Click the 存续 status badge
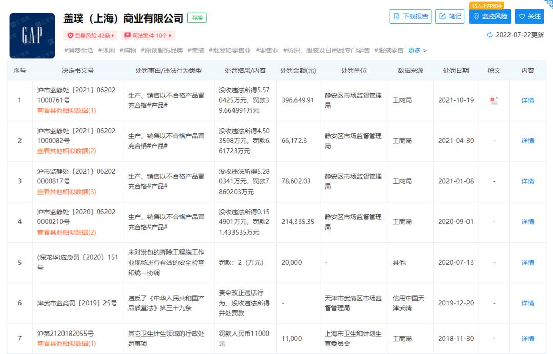553x354 pixels. [196, 17]
